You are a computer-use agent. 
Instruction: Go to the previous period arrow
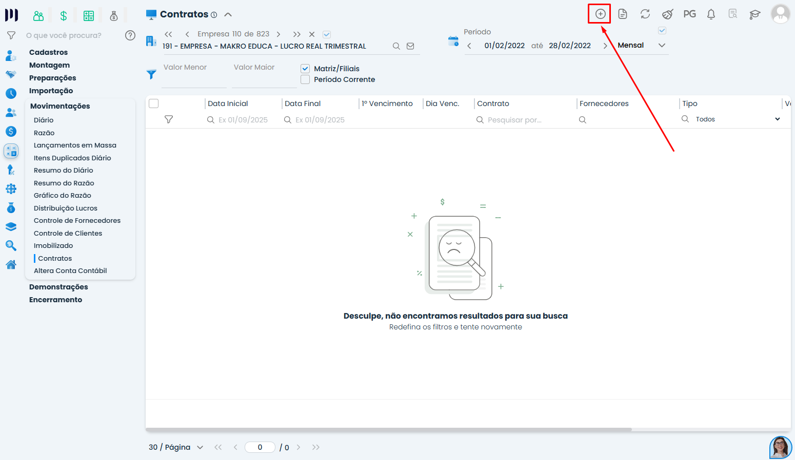pos(469,46)
